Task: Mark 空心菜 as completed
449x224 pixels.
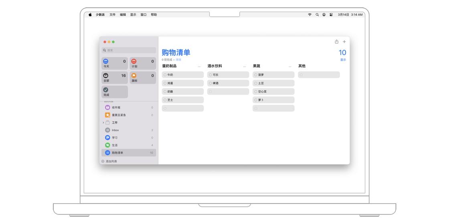Action: coord(256,92)
